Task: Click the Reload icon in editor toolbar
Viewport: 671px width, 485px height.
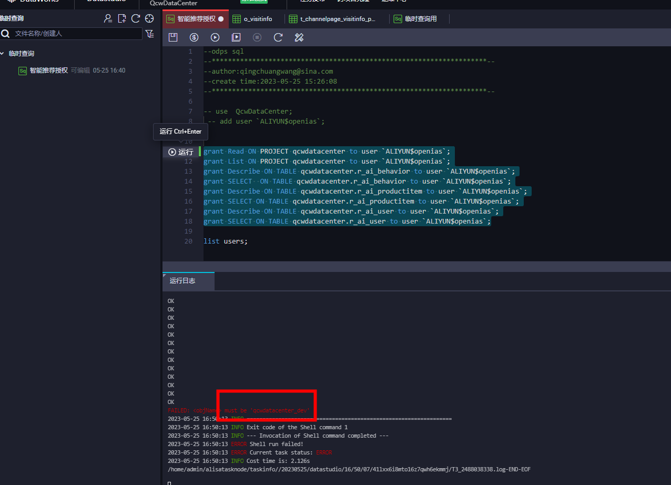Action: click(278, 37)
